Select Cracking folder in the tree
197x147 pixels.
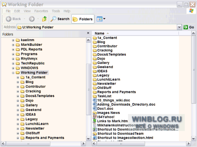pyautogui.click(x=33, y=91)
